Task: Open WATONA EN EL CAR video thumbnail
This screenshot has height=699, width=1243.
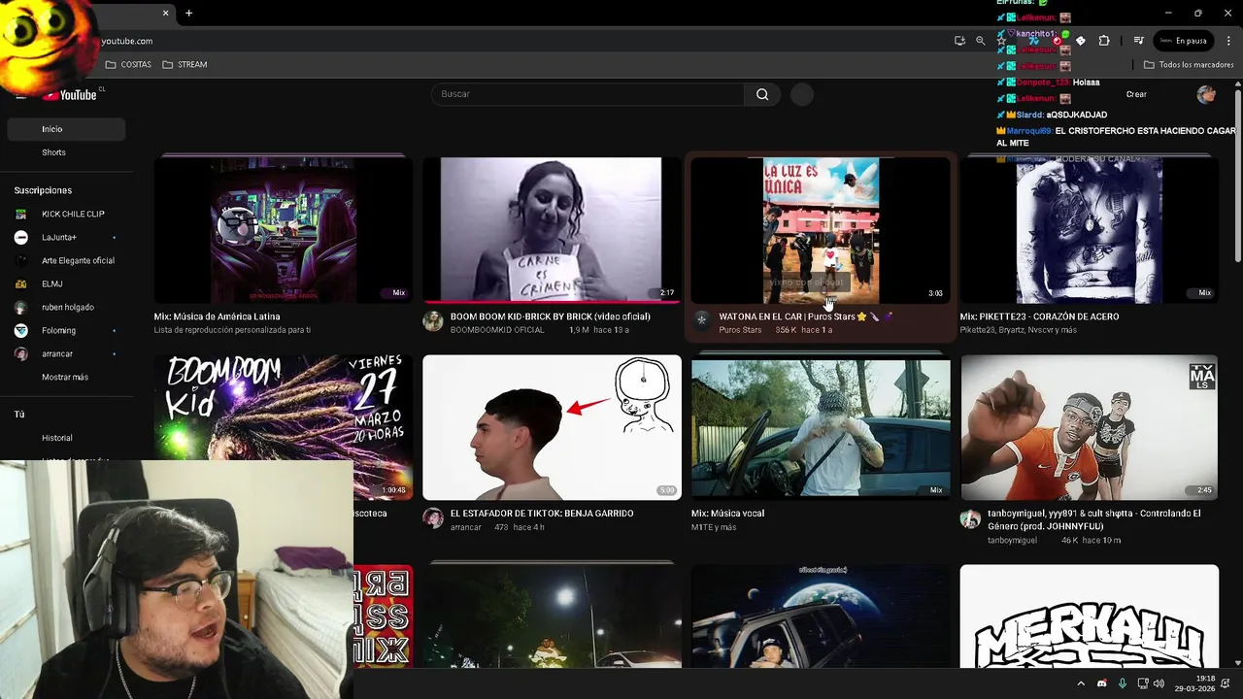Action: pyautogui.click(x=821, y=230)
